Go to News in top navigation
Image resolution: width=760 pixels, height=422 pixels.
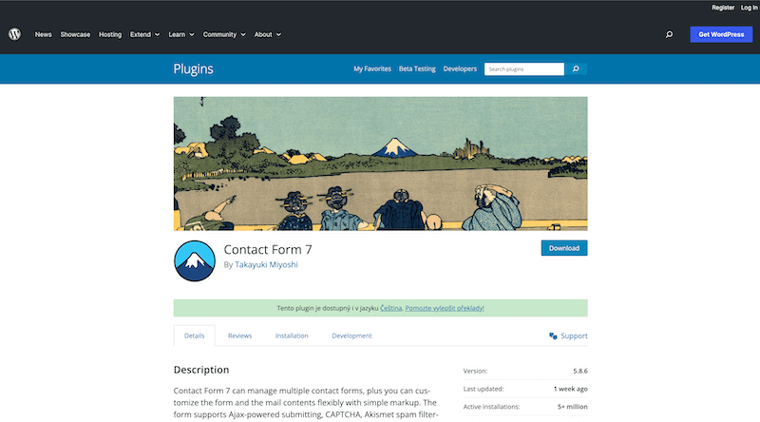coord(43,34)
